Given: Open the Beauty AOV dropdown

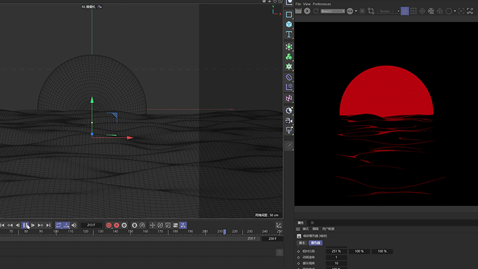Looking at the screenshot, I should click(333, 11).
